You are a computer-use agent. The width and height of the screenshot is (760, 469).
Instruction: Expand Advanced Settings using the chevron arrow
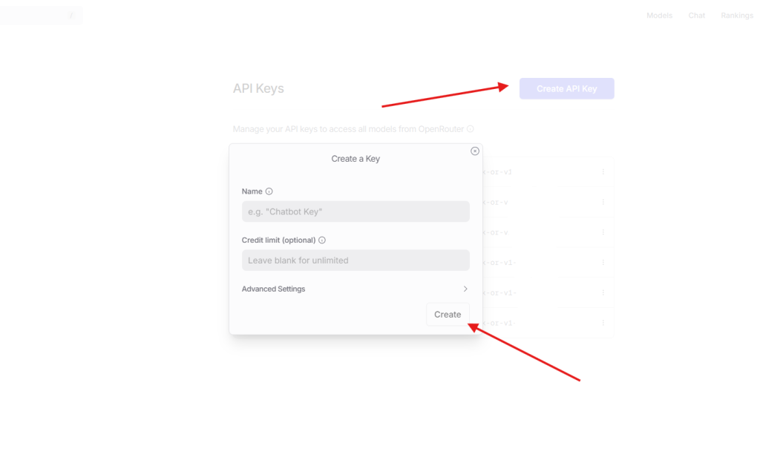(465, 289)
